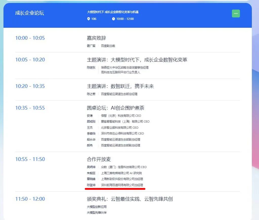Open session 主题演讲：大模型时代下，成长企业数智化变革
The image size is (259, 220).
coord(137,60)
